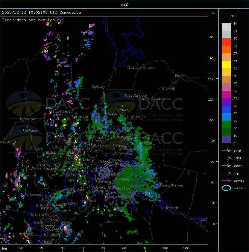Image resolution: width=249 pixels, height=252 pixels.
Task: Click the pink bip arrow in legend
Action: 226,173
